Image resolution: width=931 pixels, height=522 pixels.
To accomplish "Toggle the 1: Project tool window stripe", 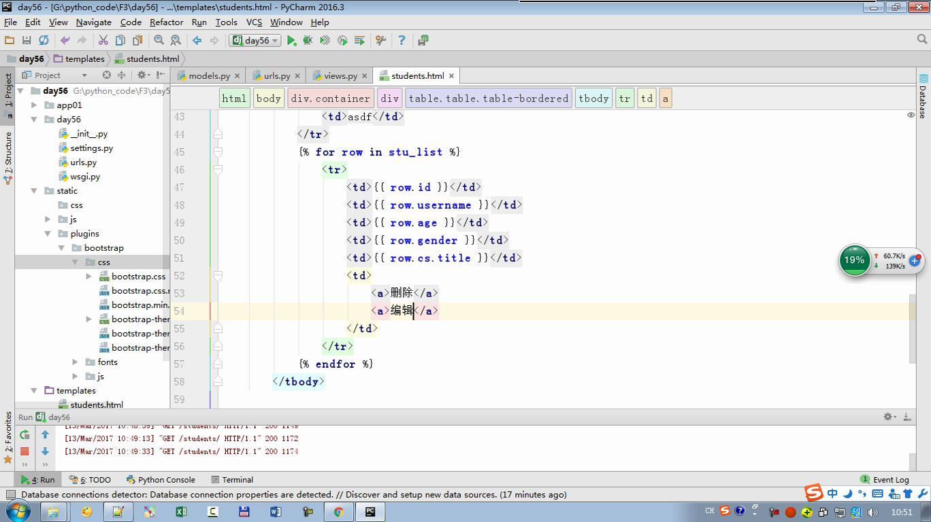I will (x=8, y=91).
